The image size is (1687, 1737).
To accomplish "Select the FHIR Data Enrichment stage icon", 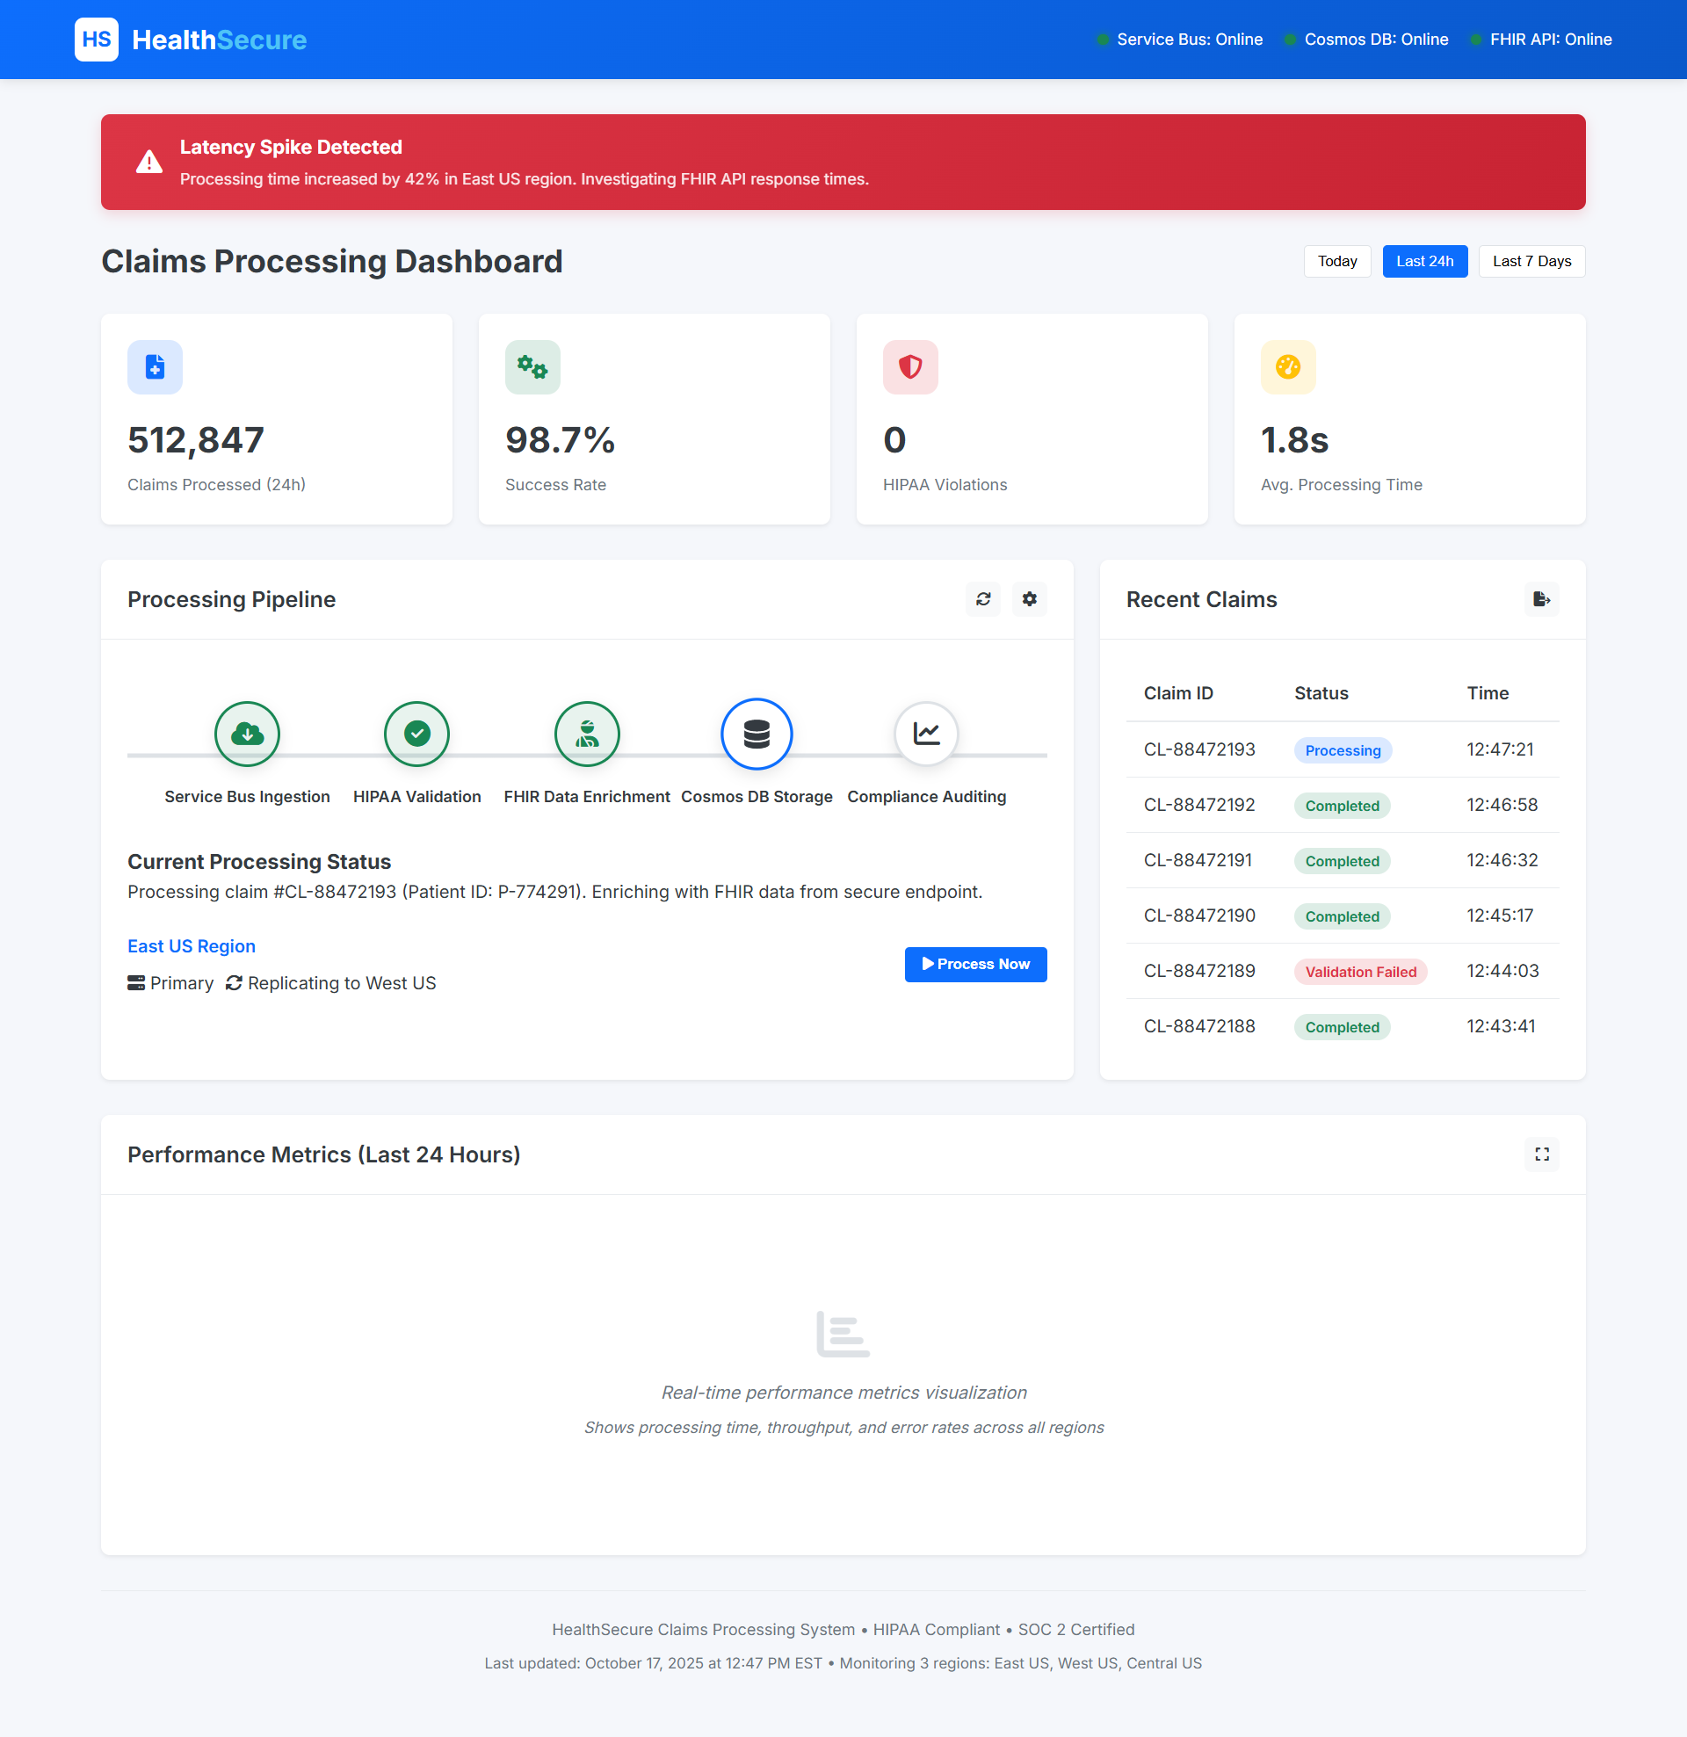I will click(x=587, y=734).
